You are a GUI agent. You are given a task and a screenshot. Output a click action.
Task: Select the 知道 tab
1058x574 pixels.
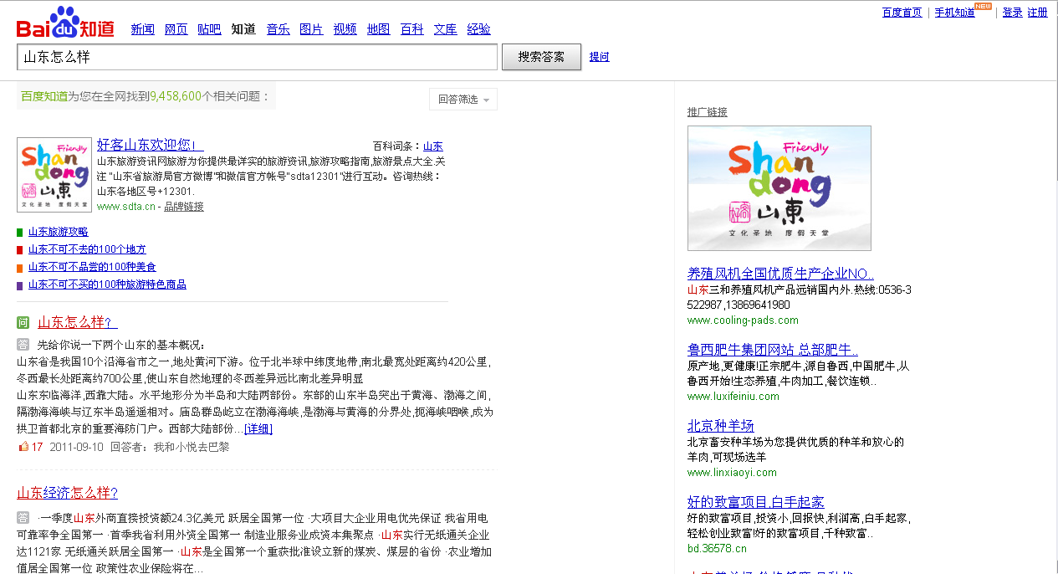click(x=243, y=29)
